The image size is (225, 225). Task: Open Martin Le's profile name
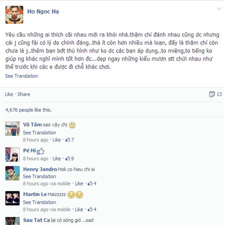pyautogui.click(x=35, y=194)
